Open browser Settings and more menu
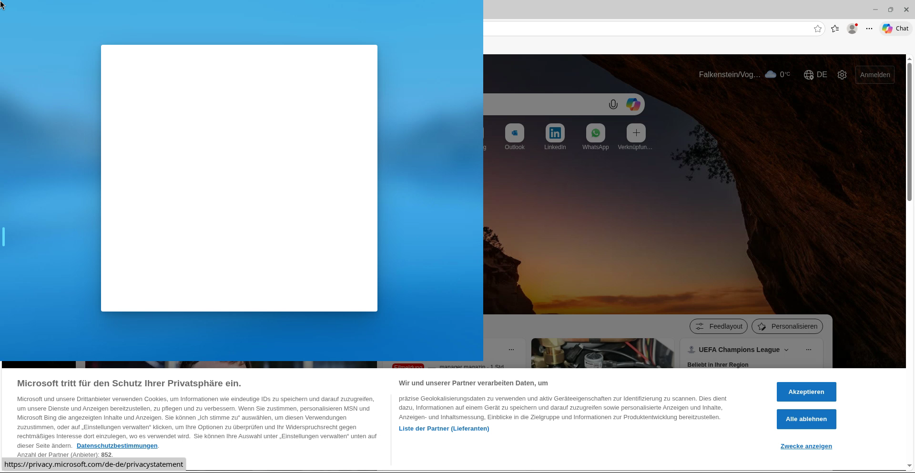Image resolution: width=915 pixels, height=473 pixels. (869, 29)
